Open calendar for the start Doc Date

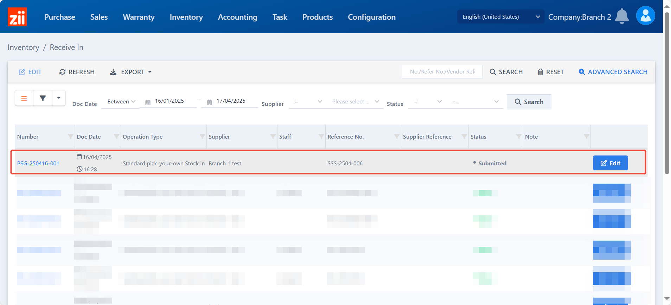point(148,102)
